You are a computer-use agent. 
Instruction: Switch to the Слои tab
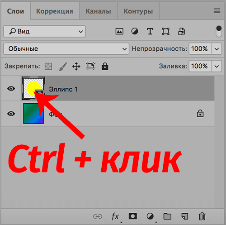(x=16, y=11)
